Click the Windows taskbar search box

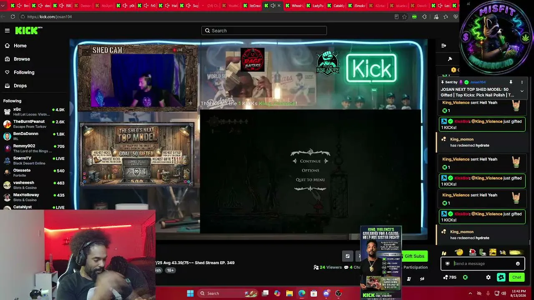click(x=227, y=293)
